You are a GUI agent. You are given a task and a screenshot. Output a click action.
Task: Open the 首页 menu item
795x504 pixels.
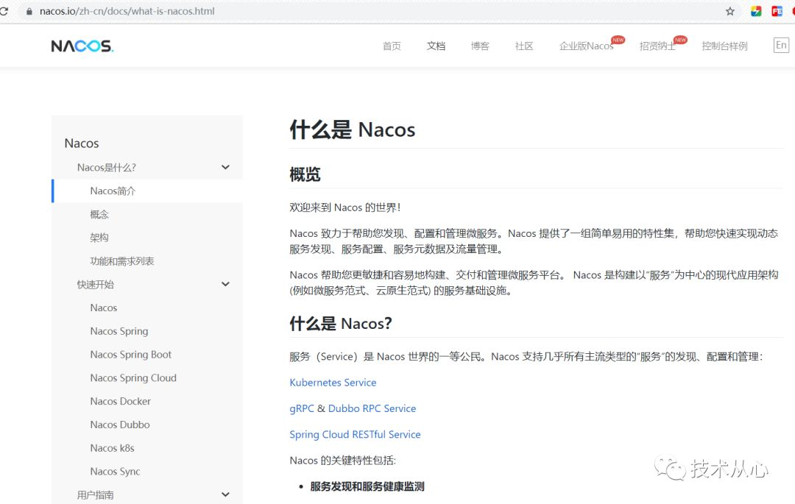(x=392, y=46)
